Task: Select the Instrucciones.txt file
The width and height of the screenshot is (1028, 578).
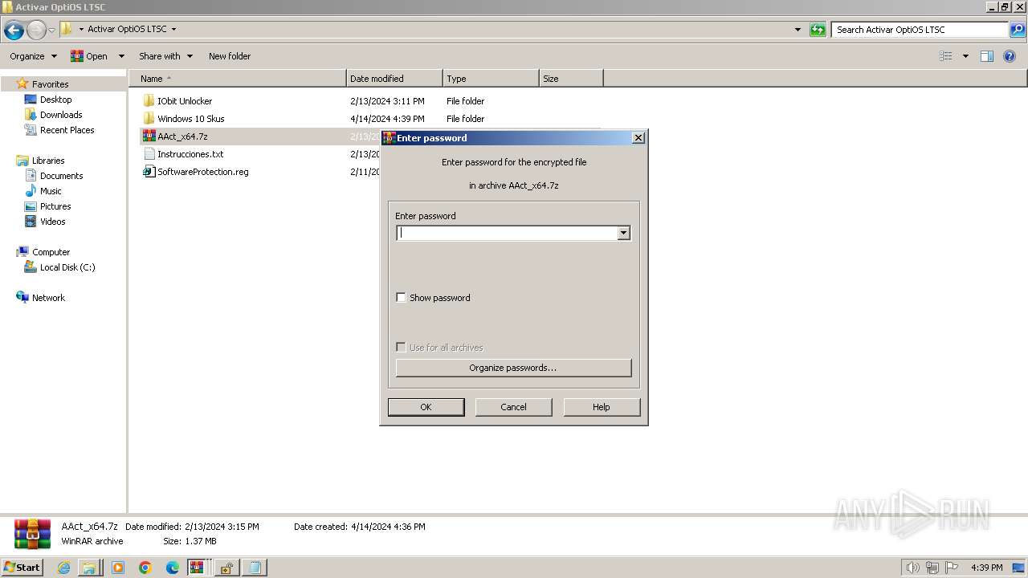Action: (190, 154)
